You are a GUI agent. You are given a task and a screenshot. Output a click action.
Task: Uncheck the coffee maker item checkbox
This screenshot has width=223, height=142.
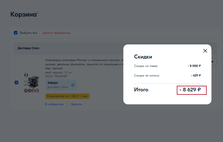pos(16,82)
